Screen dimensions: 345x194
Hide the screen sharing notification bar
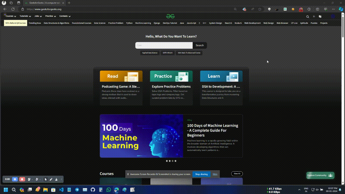click(x=215, y=174)
